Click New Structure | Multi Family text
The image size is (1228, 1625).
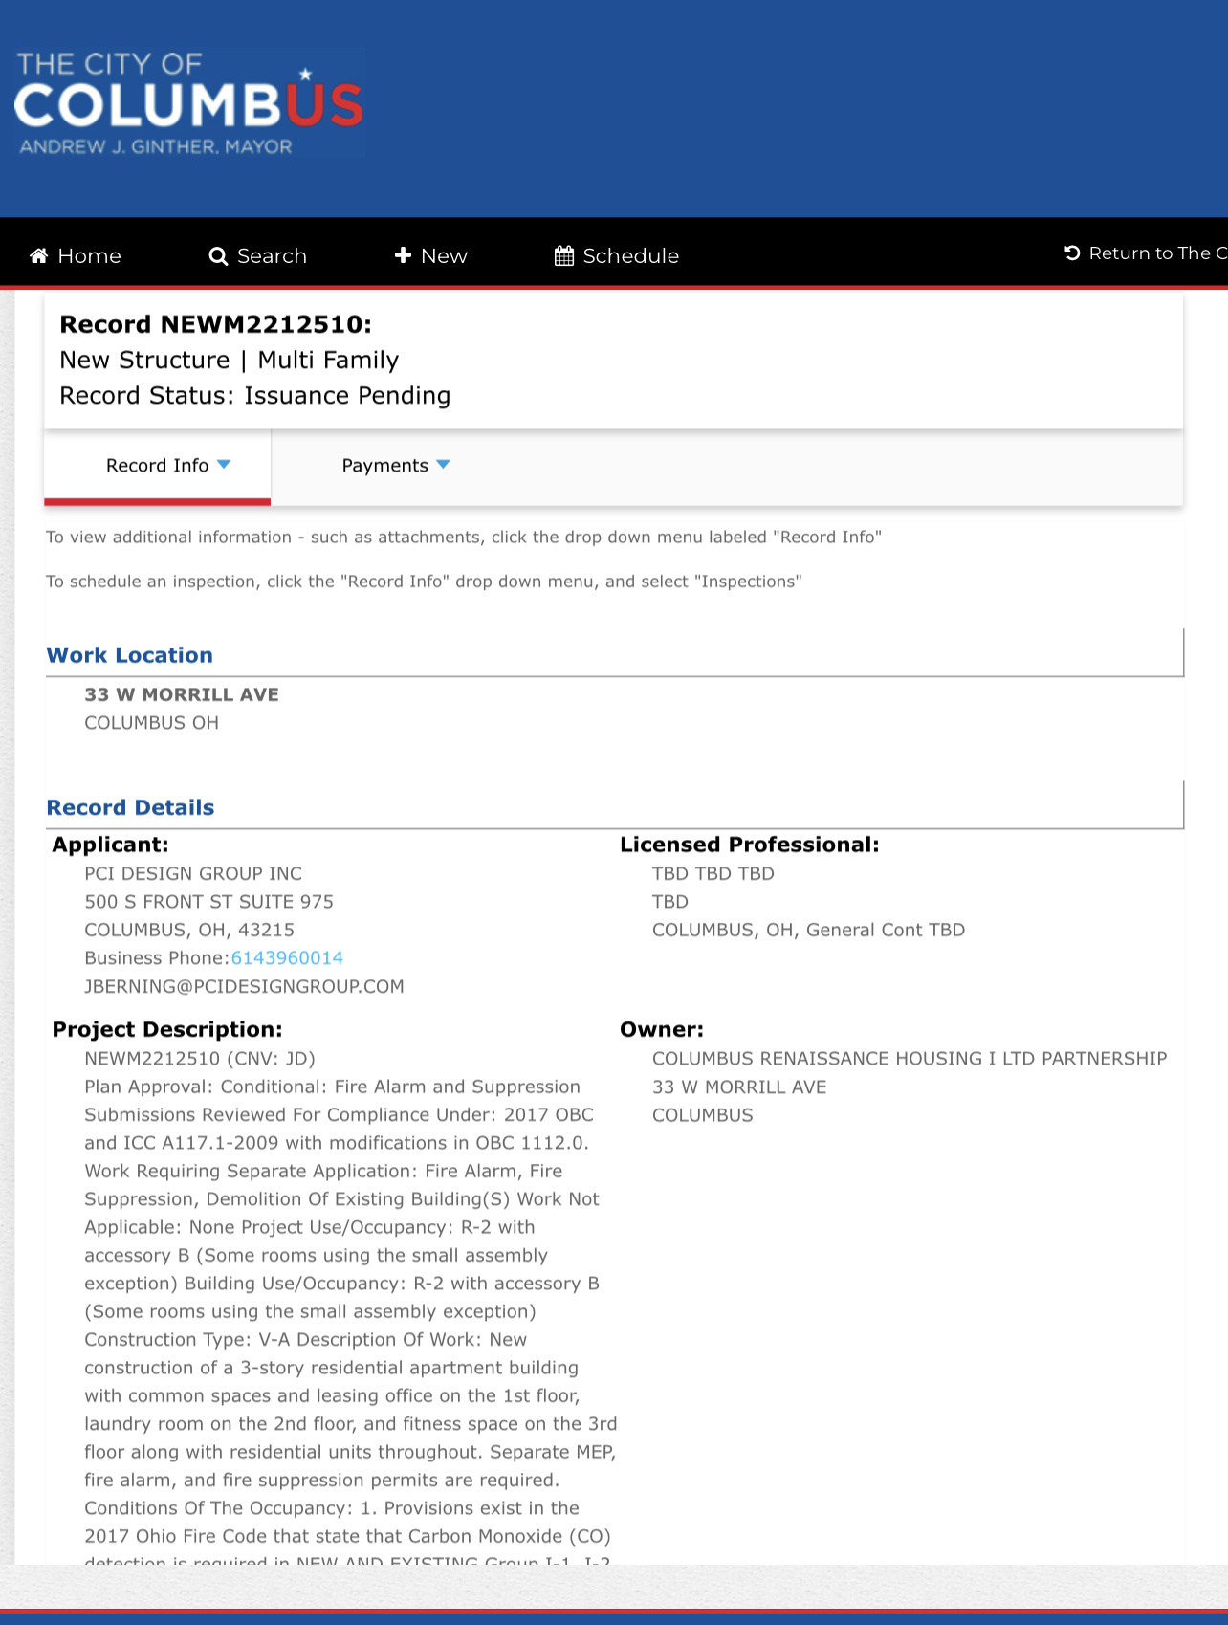pyautogui.click(x=229, y=361)
